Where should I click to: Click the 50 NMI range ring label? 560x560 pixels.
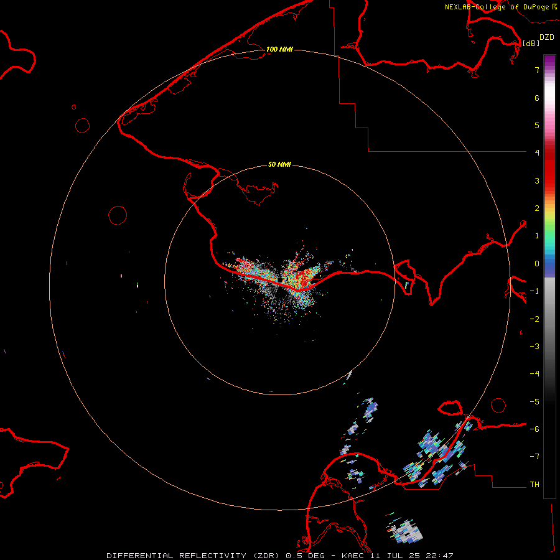[279, 164]
